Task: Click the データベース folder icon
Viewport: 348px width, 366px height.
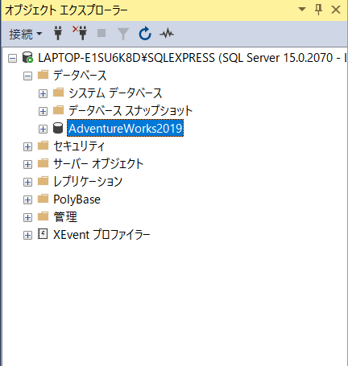Action: pyautogui.click(x=43, y=75)
